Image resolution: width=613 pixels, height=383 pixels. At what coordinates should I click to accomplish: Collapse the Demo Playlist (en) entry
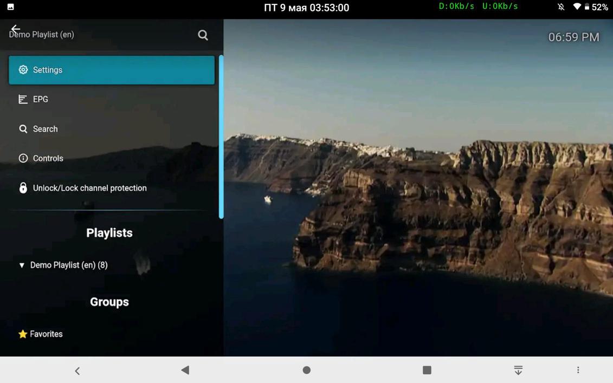22,265
